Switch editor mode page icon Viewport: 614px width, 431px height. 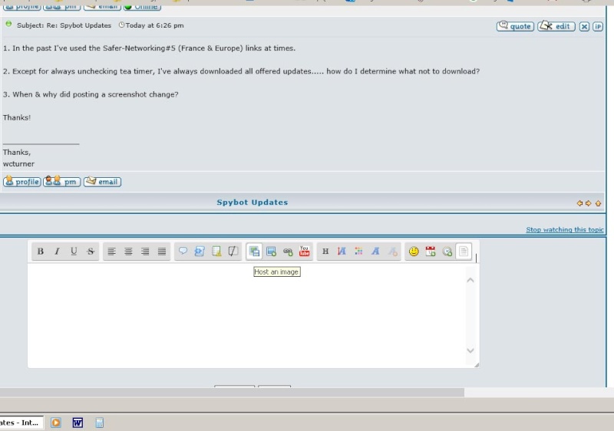point(464,252)
